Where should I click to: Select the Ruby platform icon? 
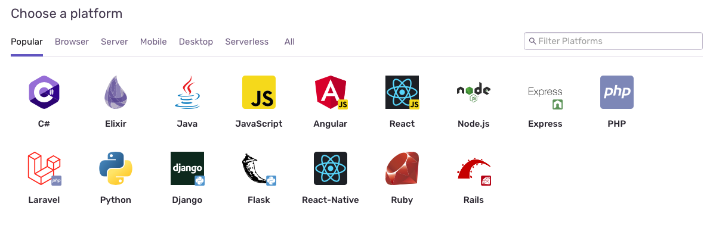pos(402,168)
